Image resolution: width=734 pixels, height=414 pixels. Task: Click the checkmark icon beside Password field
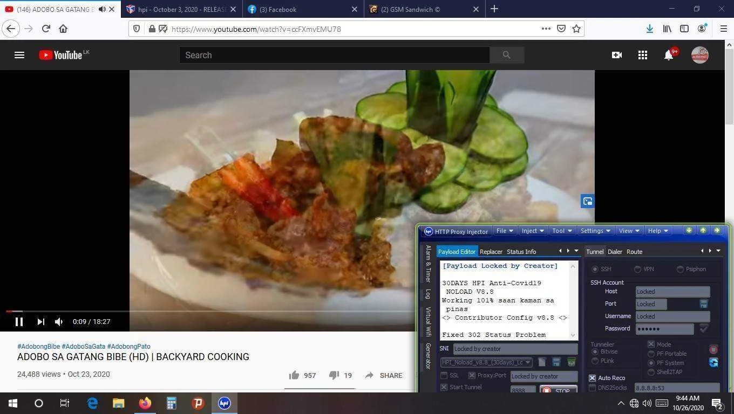click(704, 328)
